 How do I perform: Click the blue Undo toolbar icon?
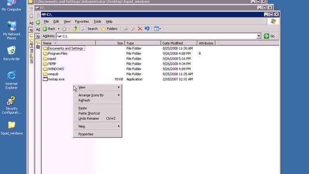147,29
